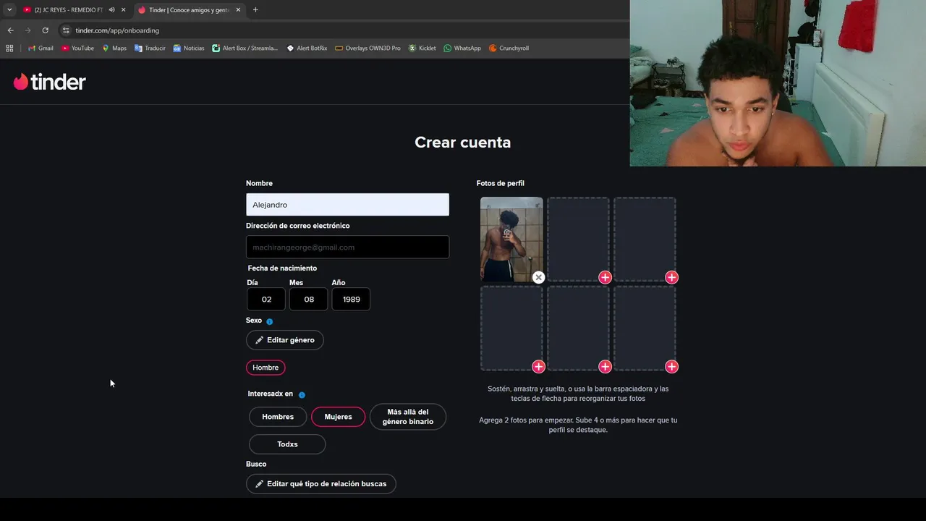Image resolution: width=926 pixels, height=521 pixels.
Task: Show info tooltip next to Sexo
Action: click(x=270, y=321)
